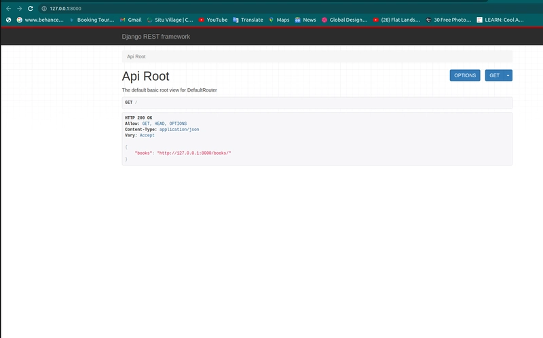Open the Situ Village bookmark

pyautogui.click(x=171, y=20)
